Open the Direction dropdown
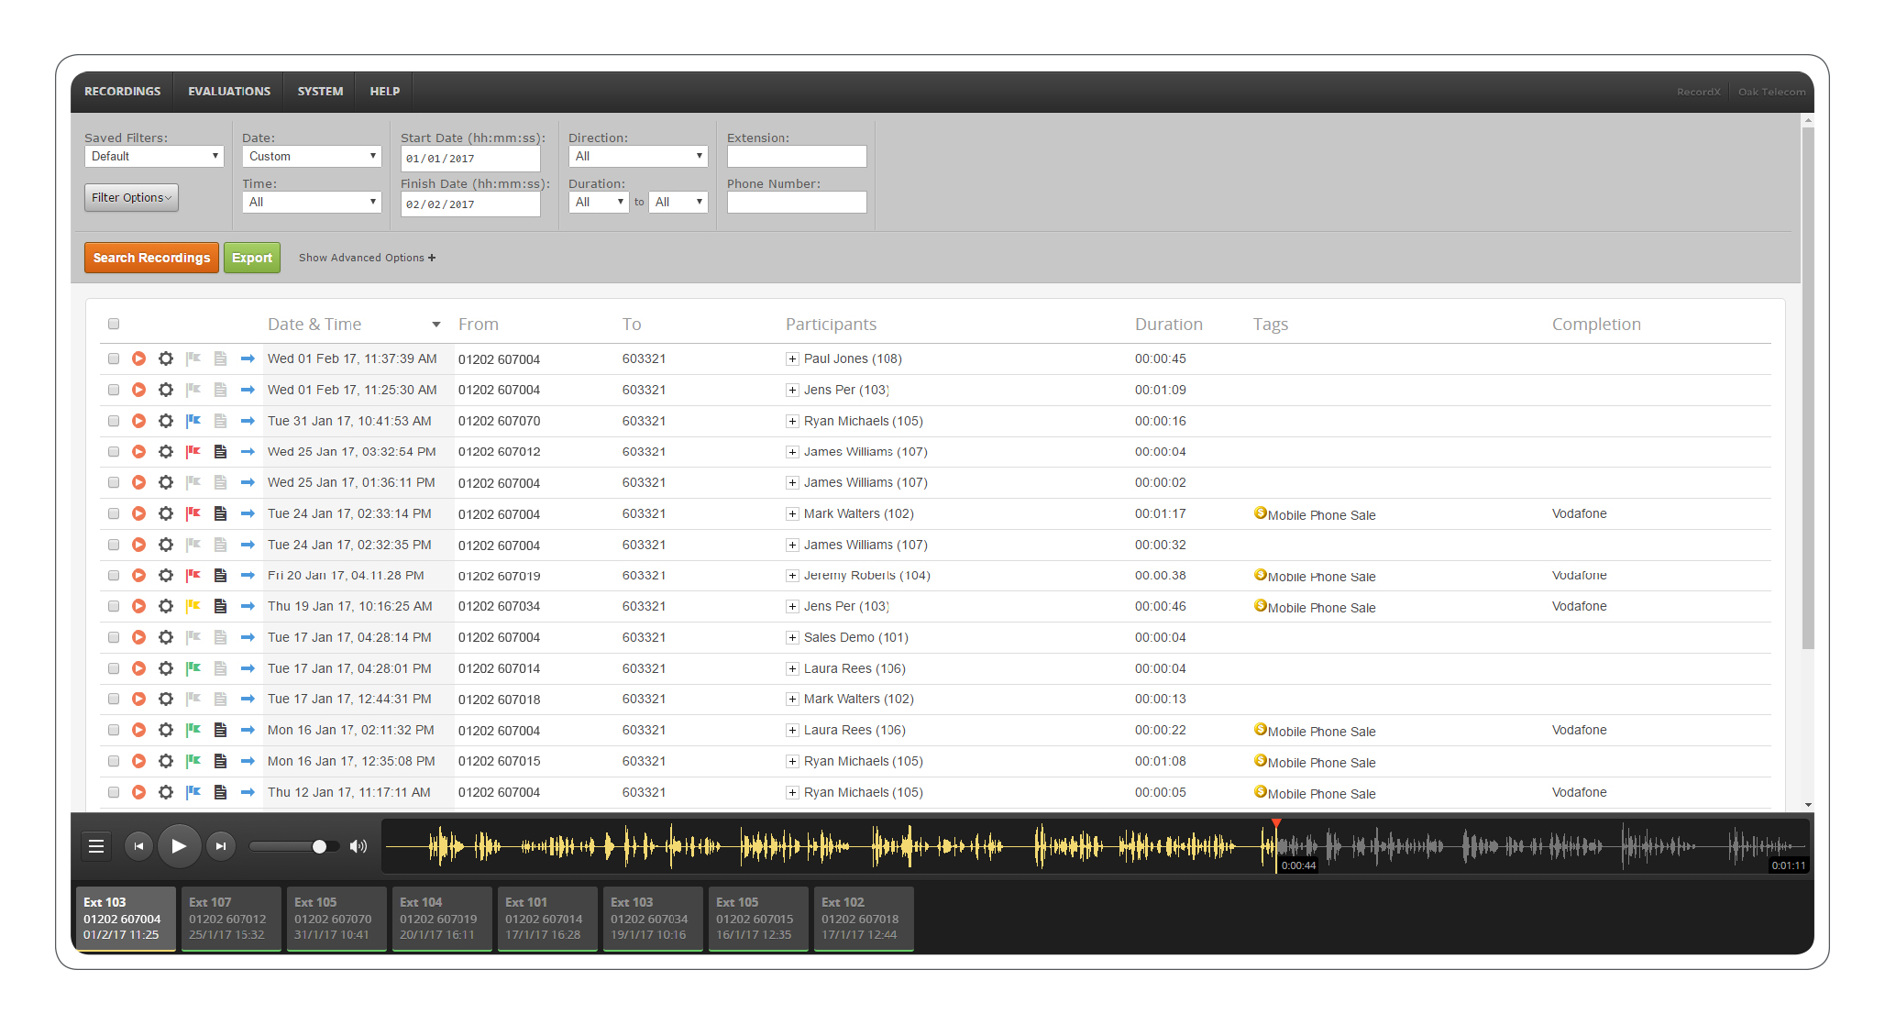This screenshot has width=1885, height=1025. [x=638, y=156]
